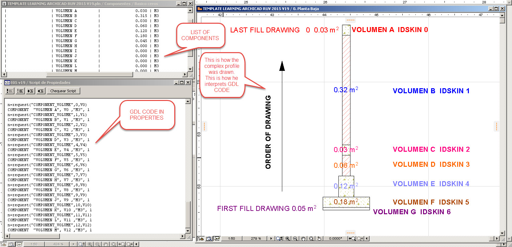The width and height of the screenshot is (512, 247).
Task: Toggle Trace reference icon in floor plan bar
Action: pyautogui.click(x=217, y=239)
